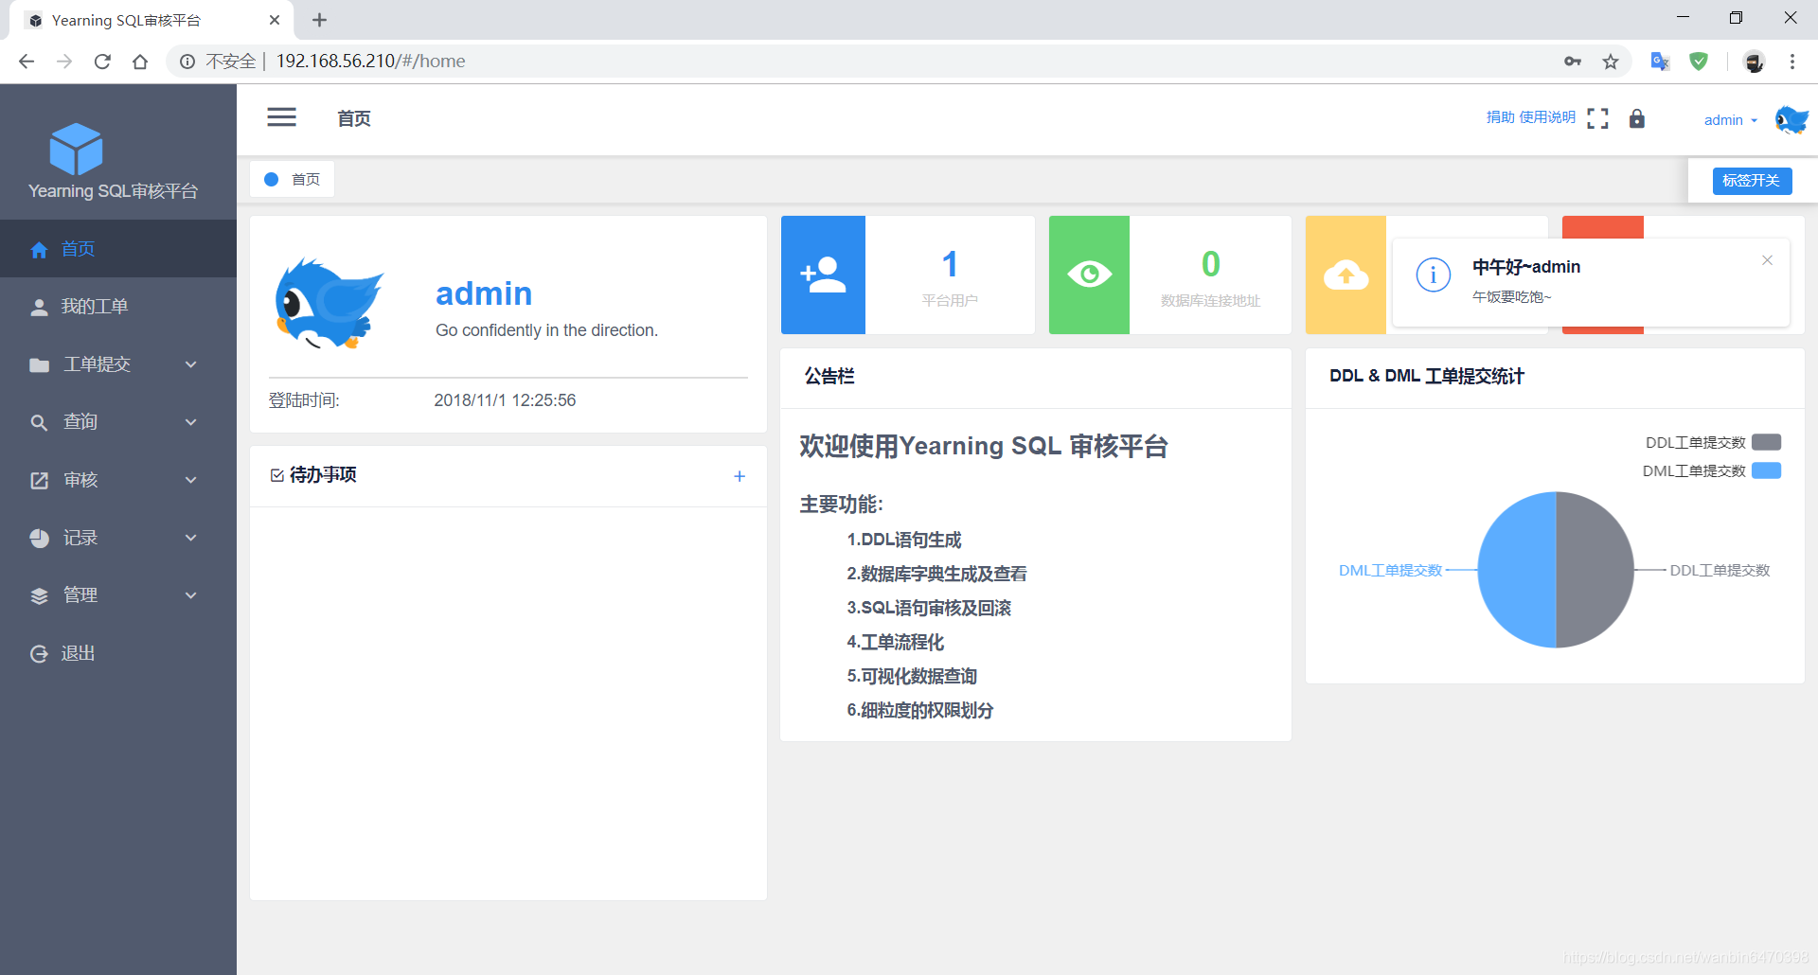The image size is (1818, 975).
Task: Click the address bar URL
Action: (370, 62)
